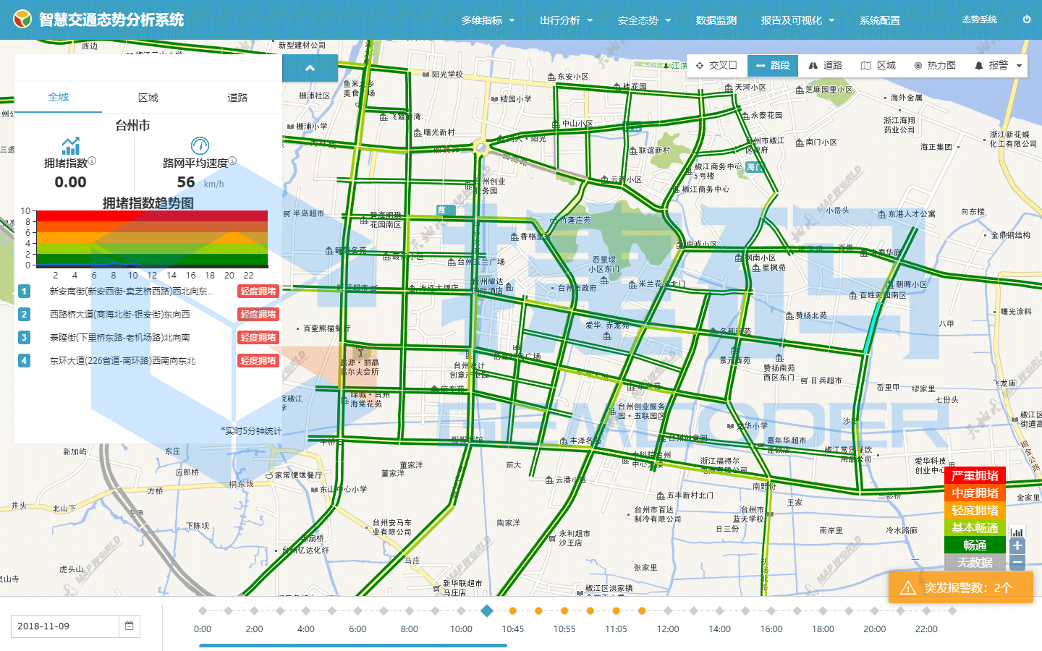
Task: Open the first congested road 新安南街 entry
Action: [132, 292]
